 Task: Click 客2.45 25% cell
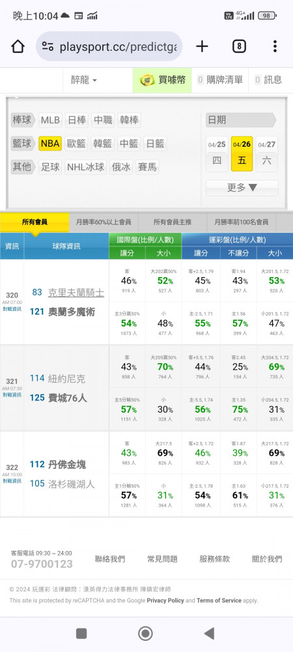pyautogui.click(x=238, y=366)
